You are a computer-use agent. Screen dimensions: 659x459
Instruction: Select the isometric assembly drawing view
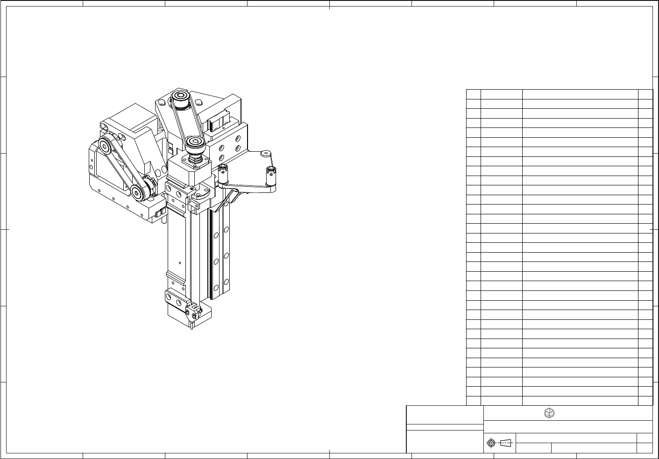[183, 208]
